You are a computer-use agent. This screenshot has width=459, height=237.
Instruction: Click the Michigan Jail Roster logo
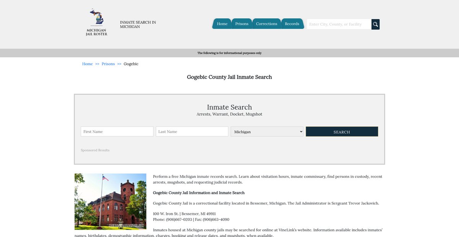pyautogui.click(x=96, y=23)
